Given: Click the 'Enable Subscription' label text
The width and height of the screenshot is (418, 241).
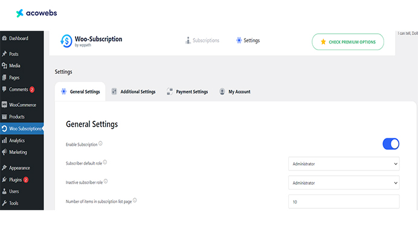Looking at the screenshot, I should [x=82, y=144].
